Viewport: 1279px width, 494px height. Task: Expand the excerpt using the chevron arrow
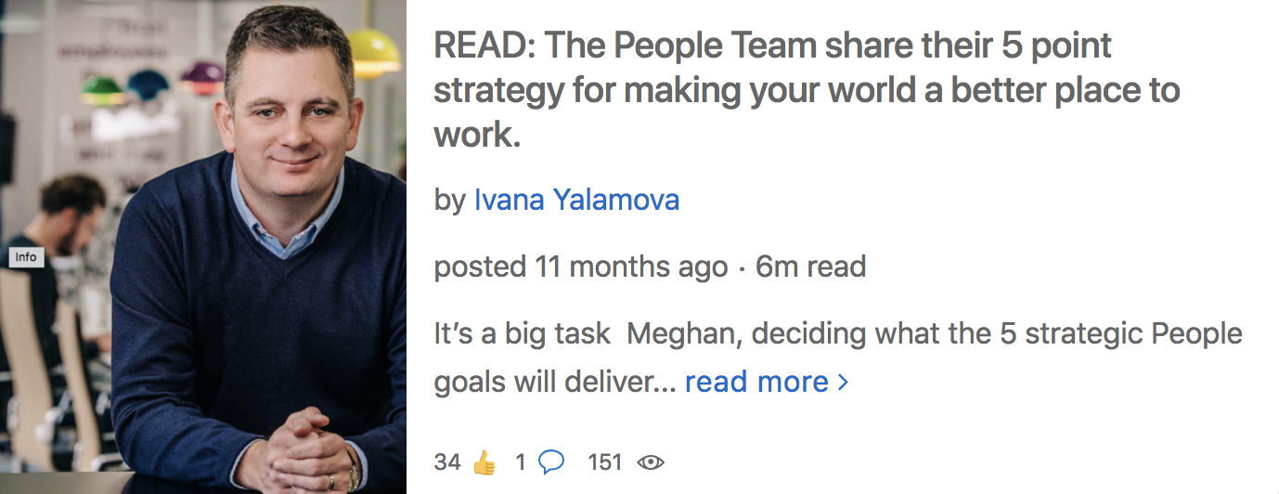[x=843, y=382]
